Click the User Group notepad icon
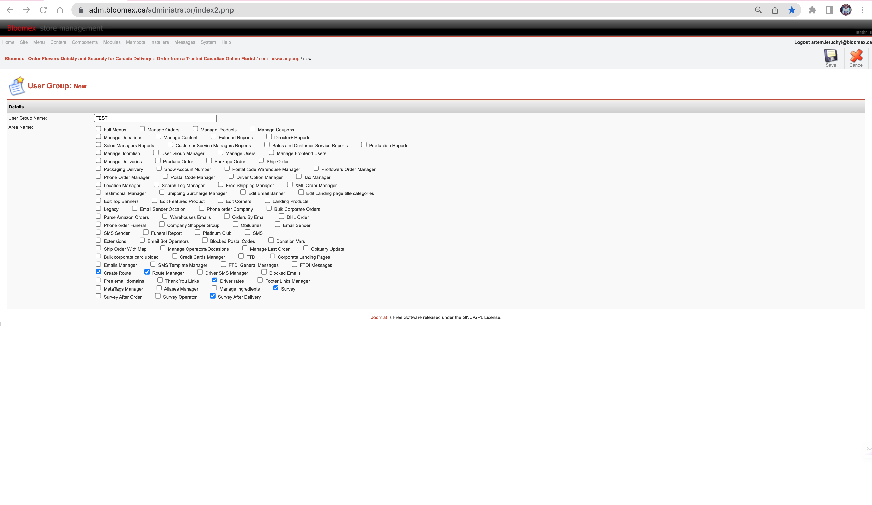This screenshot has width=872, height=505. (17, 86)
